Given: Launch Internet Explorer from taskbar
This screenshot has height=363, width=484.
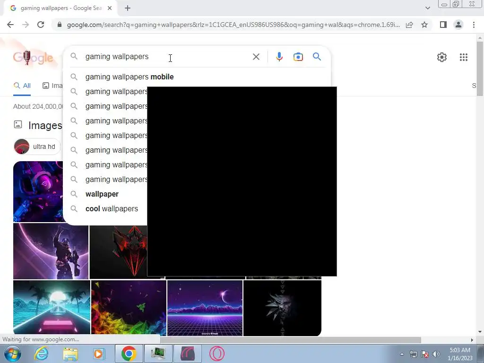Looking at the screenshot, I should pos(41,354).
